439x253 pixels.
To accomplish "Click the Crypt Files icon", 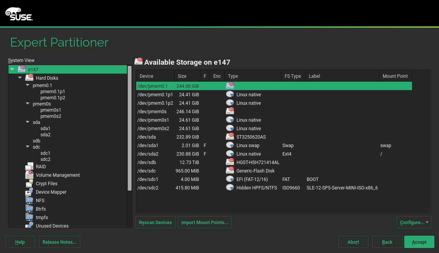I will [29, 184].
